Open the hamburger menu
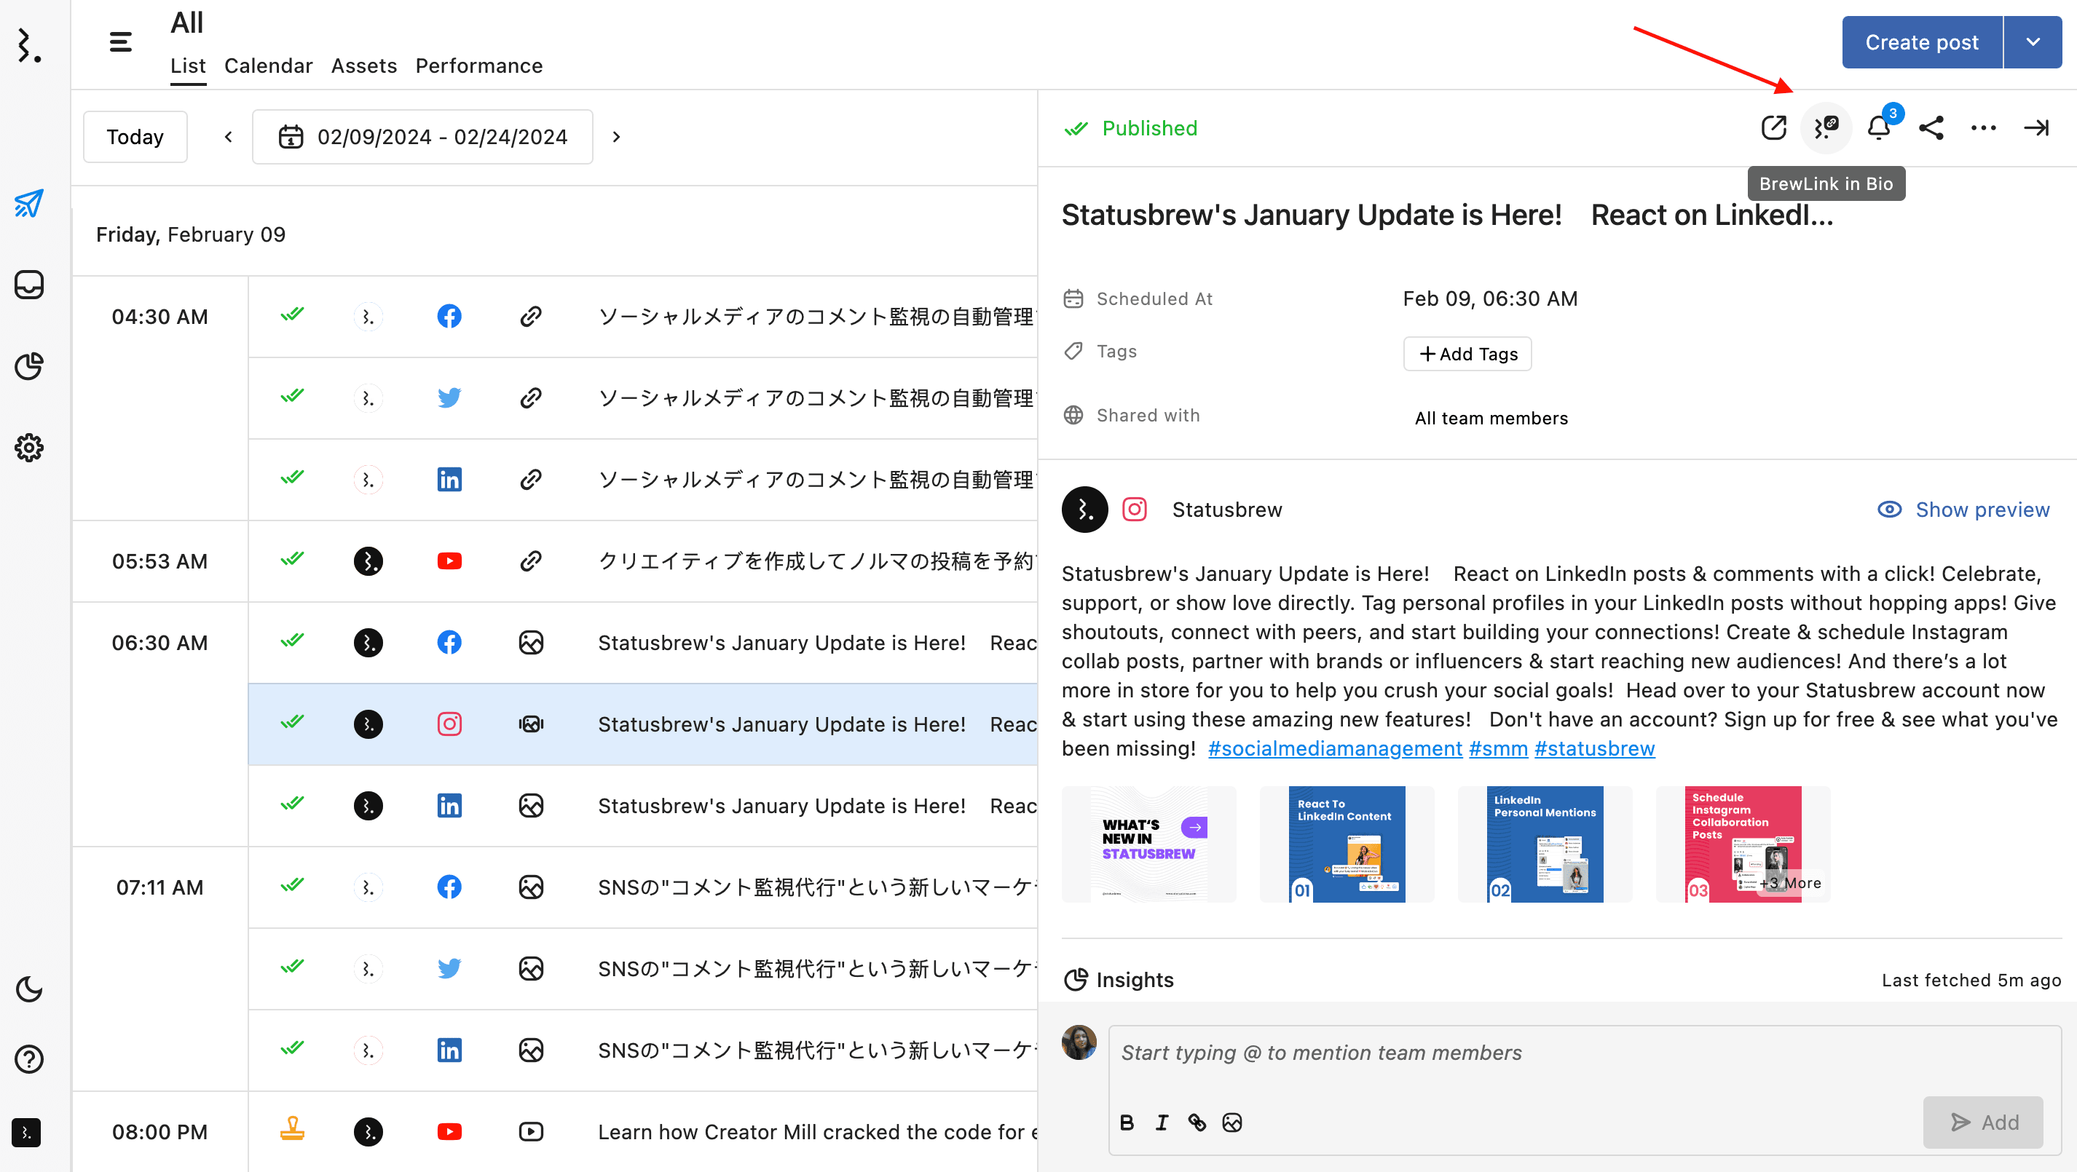Viewport: 2077px width, 1172px height. click(x=120, y=42)
